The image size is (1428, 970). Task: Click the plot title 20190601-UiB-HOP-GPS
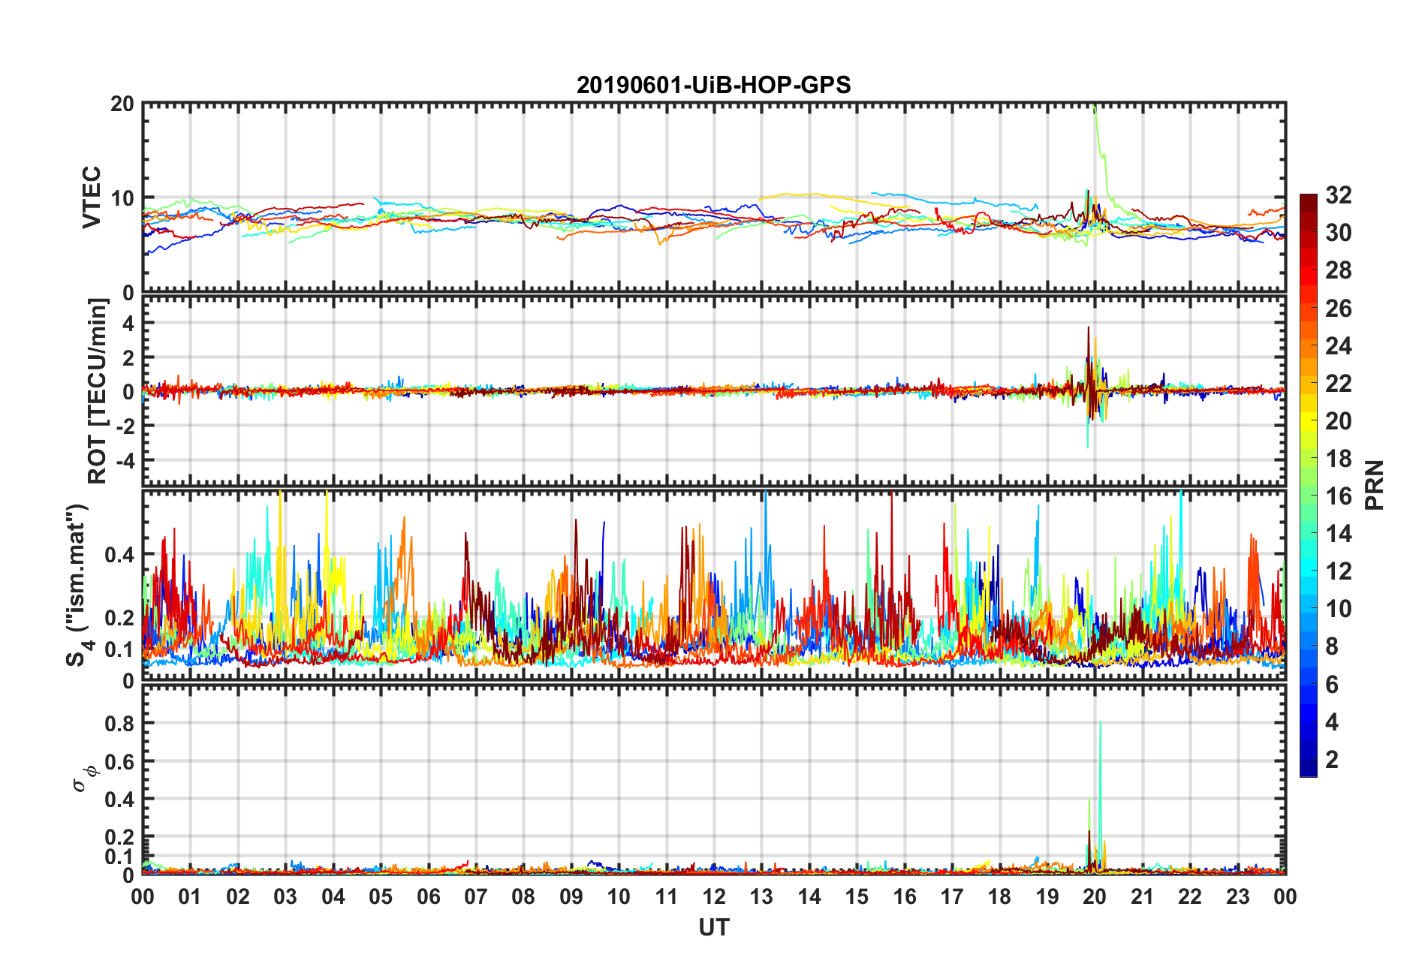point(713,85)
